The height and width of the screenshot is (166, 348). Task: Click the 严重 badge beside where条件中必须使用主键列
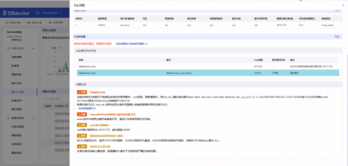click(x=82, y=114)
